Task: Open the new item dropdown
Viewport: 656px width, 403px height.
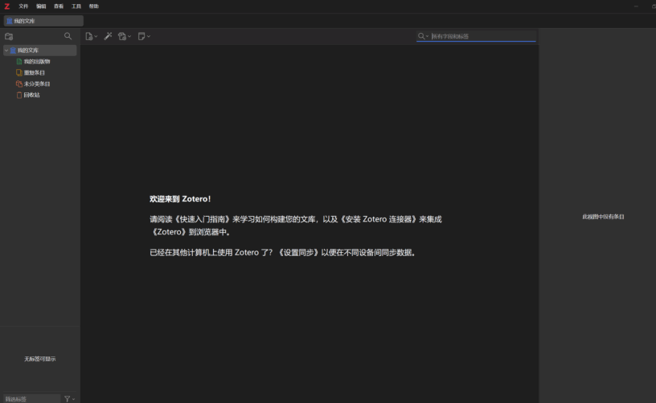Action: 91,36
